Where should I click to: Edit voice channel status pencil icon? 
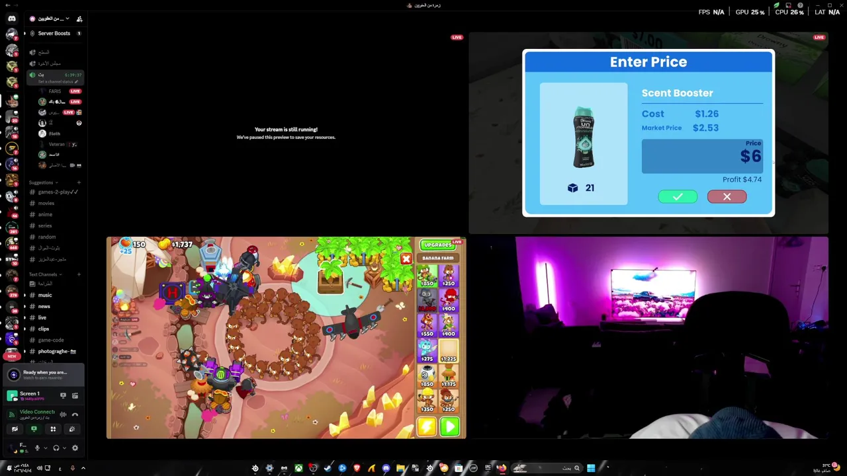point(75,81)
